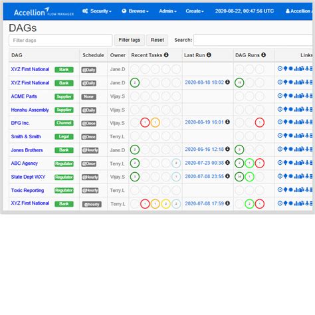Image resolution: width=315 pixels, height=315 pixels.
Task: Click the Reset button
Action: click(157, 40)
